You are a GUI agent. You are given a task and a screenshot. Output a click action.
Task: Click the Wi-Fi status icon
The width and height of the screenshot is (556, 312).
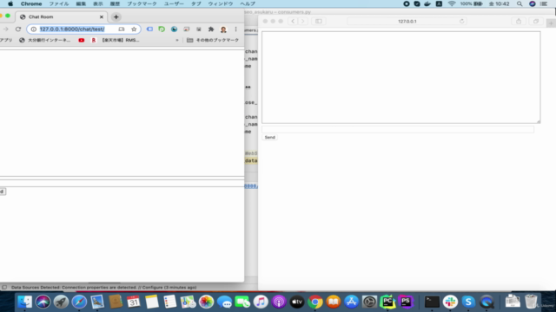click(452, 3)
